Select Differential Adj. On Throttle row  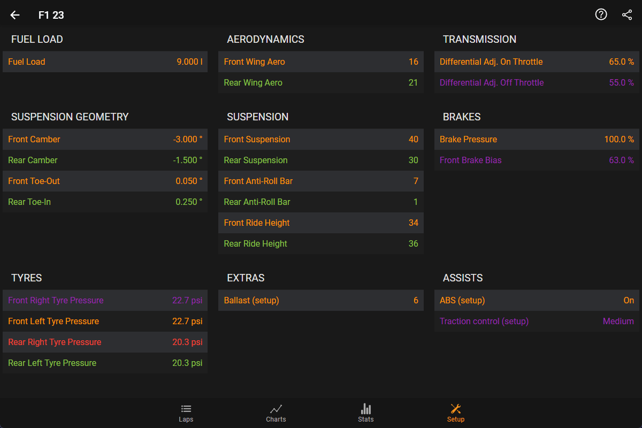tap(537, 62)
